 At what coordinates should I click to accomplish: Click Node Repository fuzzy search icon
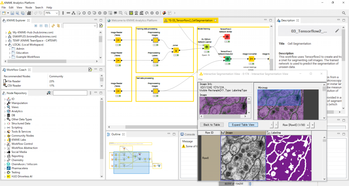(49, 93)
